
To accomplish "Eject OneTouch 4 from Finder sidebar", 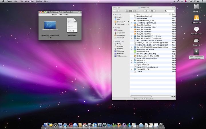I will (128, 22).
